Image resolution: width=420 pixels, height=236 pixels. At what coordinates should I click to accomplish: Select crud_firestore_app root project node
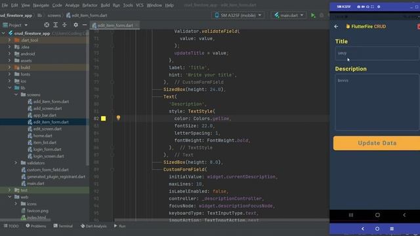pyautogui.click(x=32, y=33)
